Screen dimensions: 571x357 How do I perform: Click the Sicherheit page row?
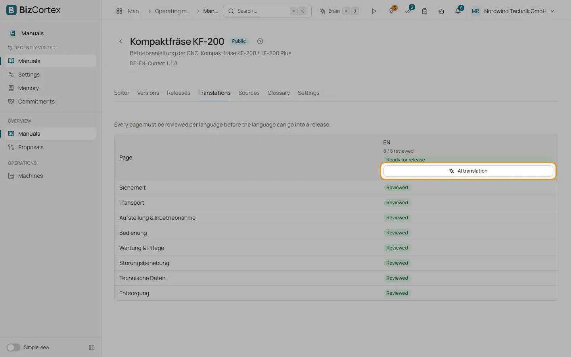point(336,188)
